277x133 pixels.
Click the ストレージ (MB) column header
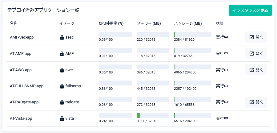[x=188, y=23]
